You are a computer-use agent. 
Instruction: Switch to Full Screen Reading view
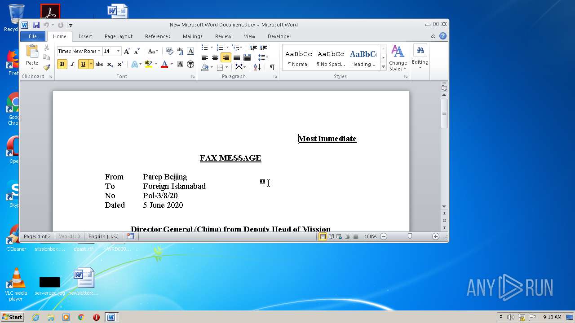(x=331, y=236)
